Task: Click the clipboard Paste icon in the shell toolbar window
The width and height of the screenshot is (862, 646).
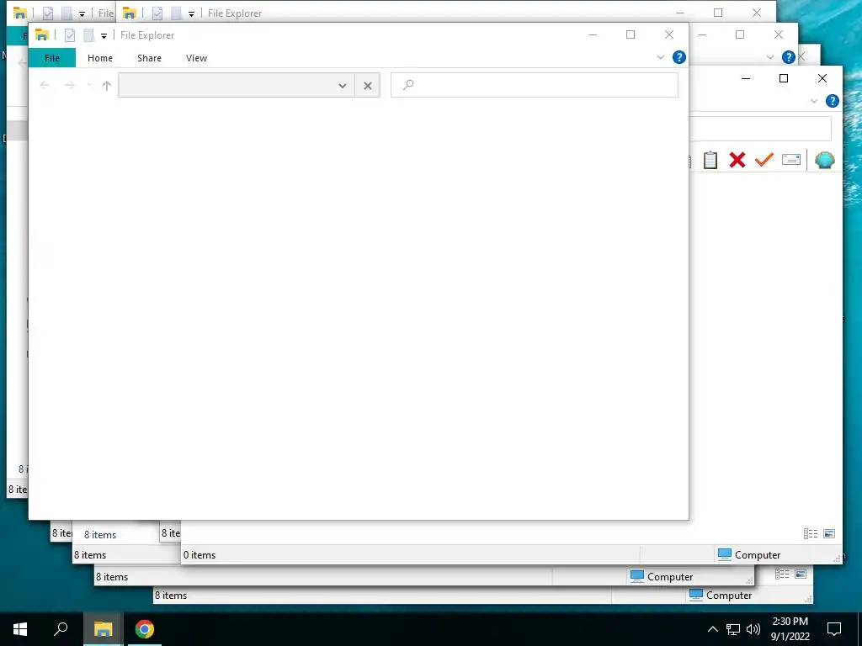Action: pos(710,160)
